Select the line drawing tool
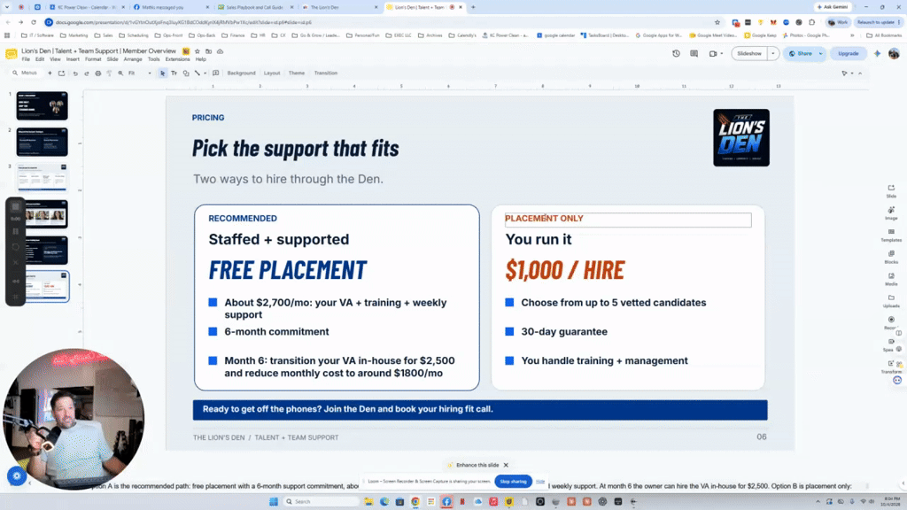Image resolution: width=907 pixels, height=510 pixels. point(198,73)
